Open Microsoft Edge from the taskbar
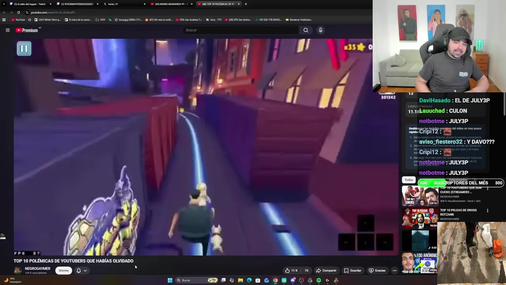This screenshot has width=506, height=285. [249, 280]
